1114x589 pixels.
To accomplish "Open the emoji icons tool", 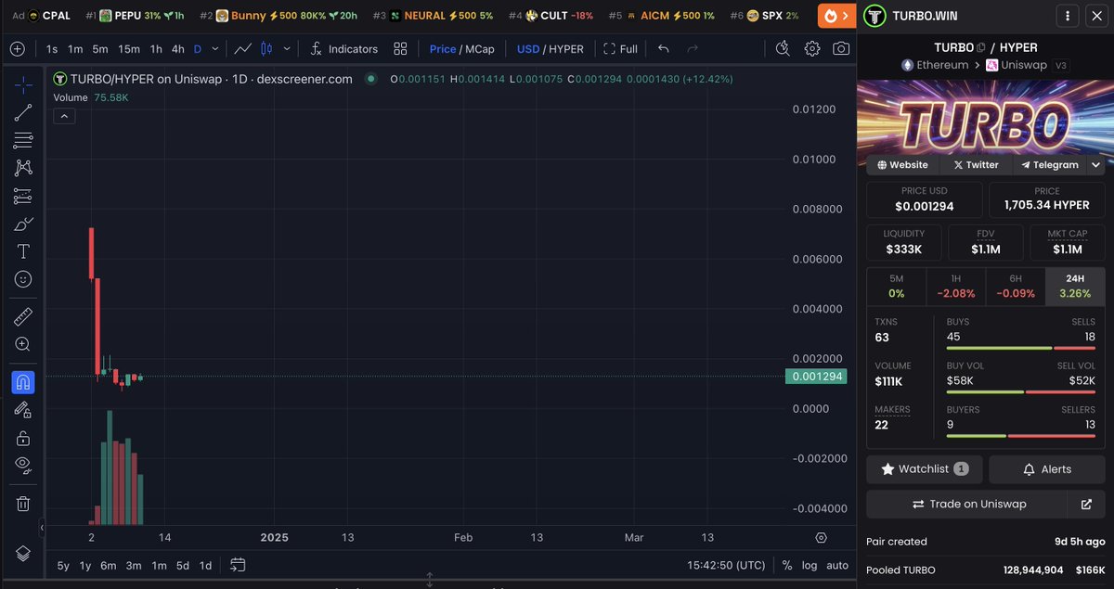I will (x=23, y=279).
